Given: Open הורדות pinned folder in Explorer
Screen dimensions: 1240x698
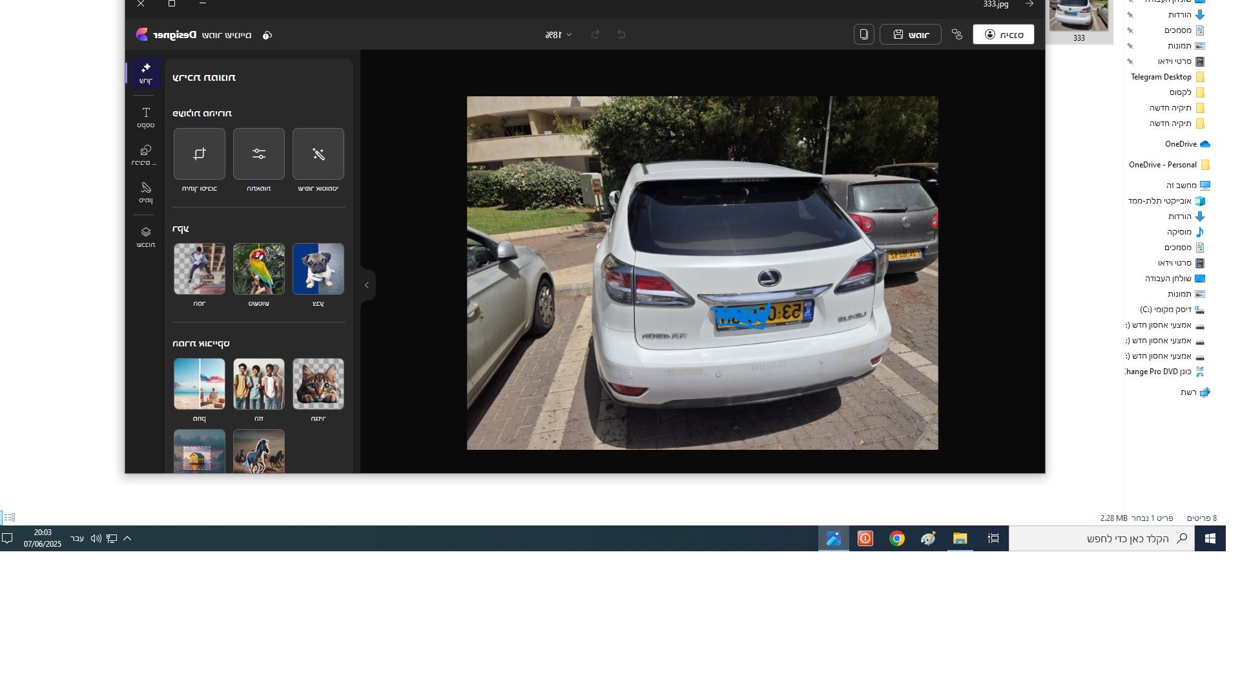Looking at the screenshot, I should click(x=1186, y=15).
